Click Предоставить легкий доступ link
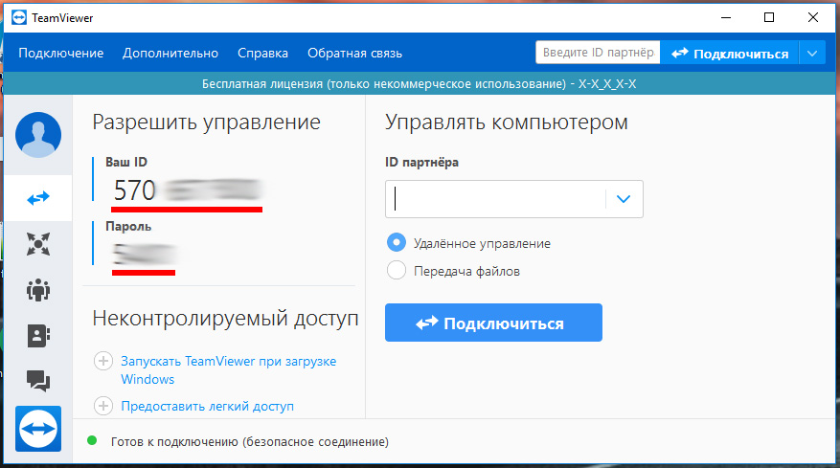Viewport: 840px width, 468px height. (x=207, y=406)
